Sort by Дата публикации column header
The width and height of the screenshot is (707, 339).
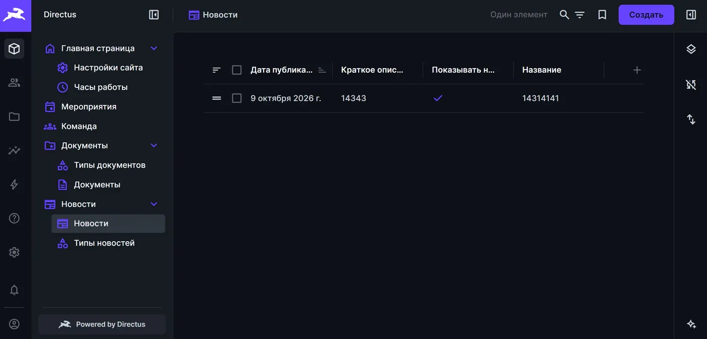[282, 70]
